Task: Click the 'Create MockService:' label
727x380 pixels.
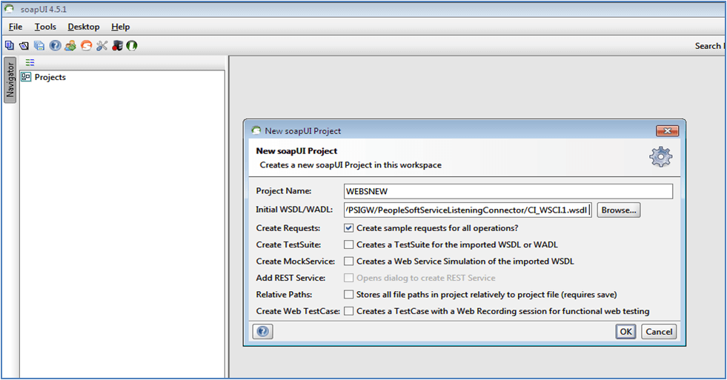Action: 296,261
